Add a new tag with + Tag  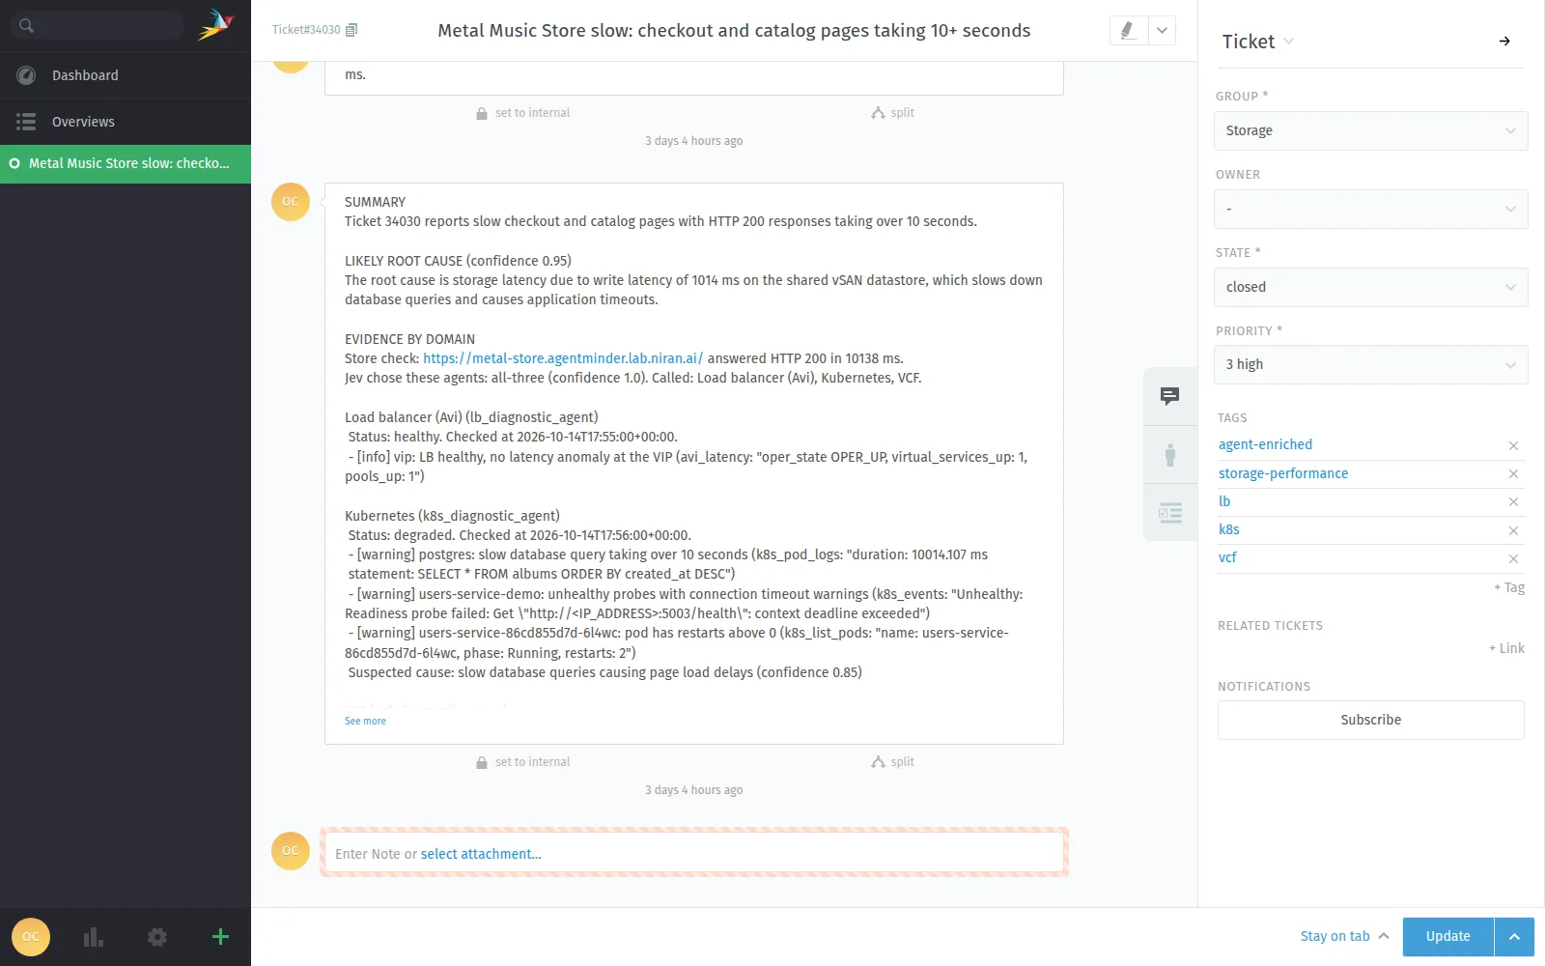pos(1509,587)
